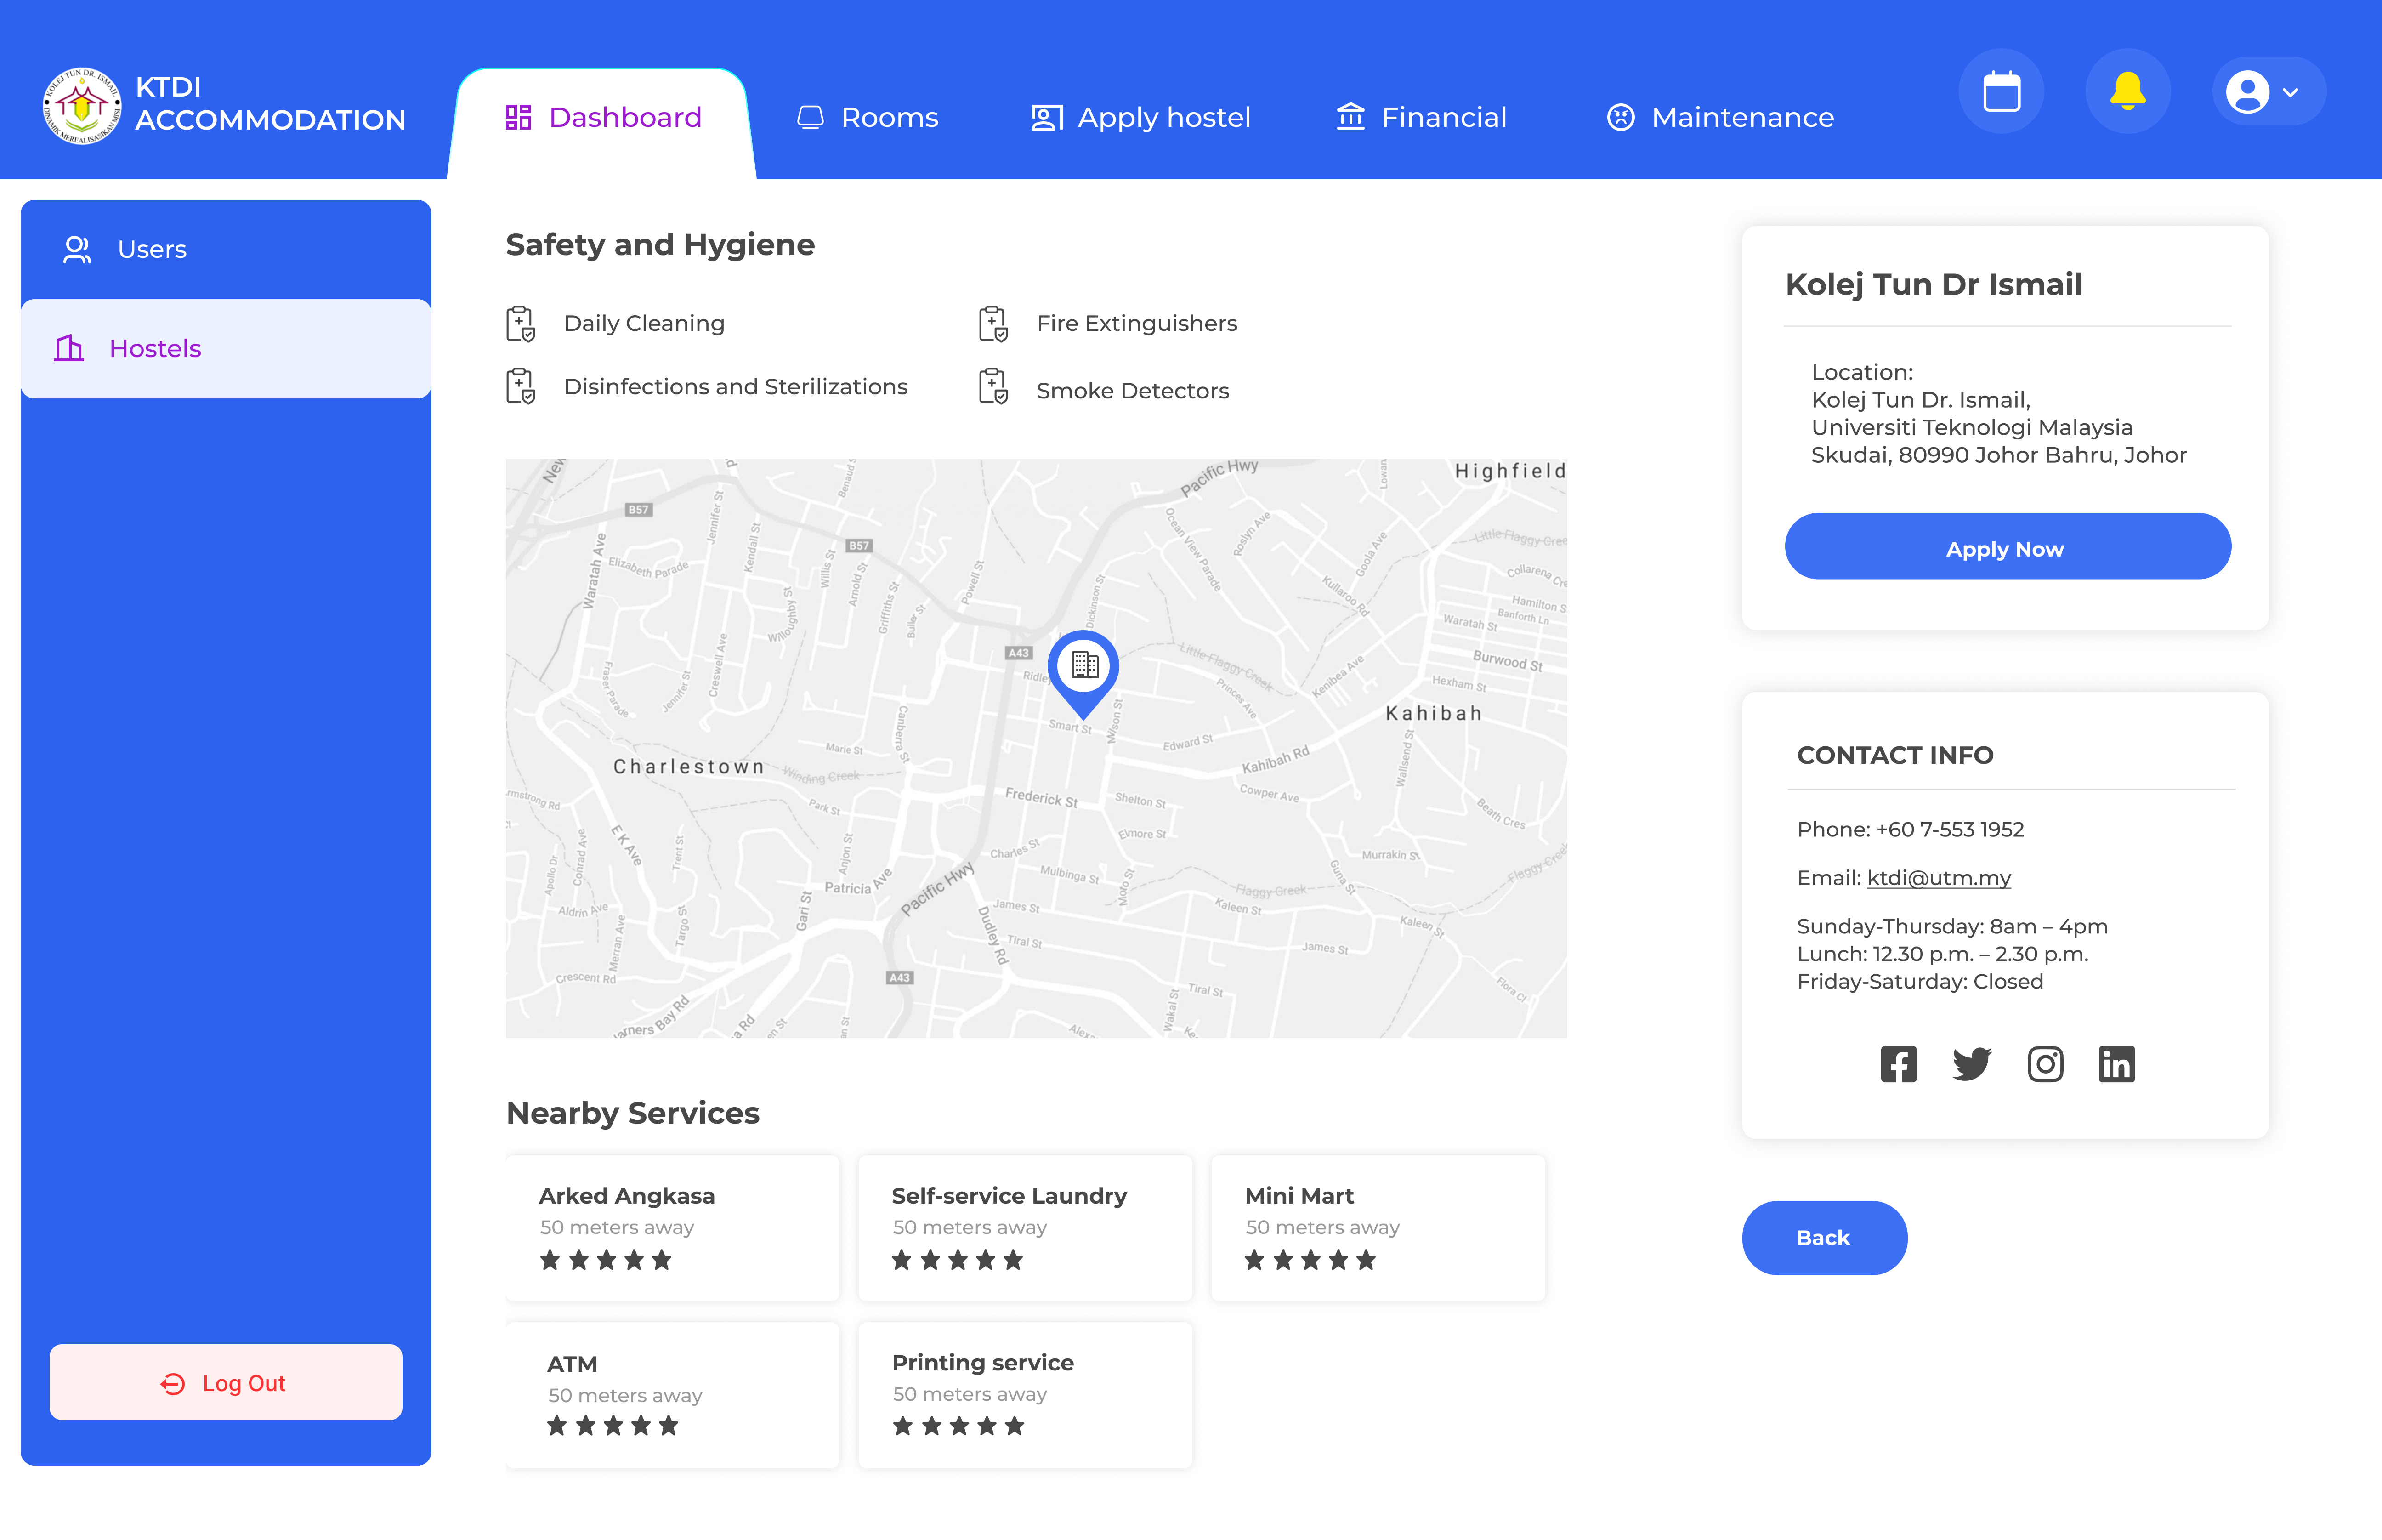Click the Instagram icon
Viewport: 2382px width, 1540px height.
pyautogui.click(x=2045, y=1064)
